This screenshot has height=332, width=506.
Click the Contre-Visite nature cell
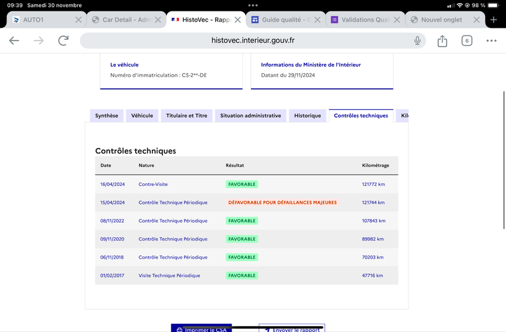[153, 185]
